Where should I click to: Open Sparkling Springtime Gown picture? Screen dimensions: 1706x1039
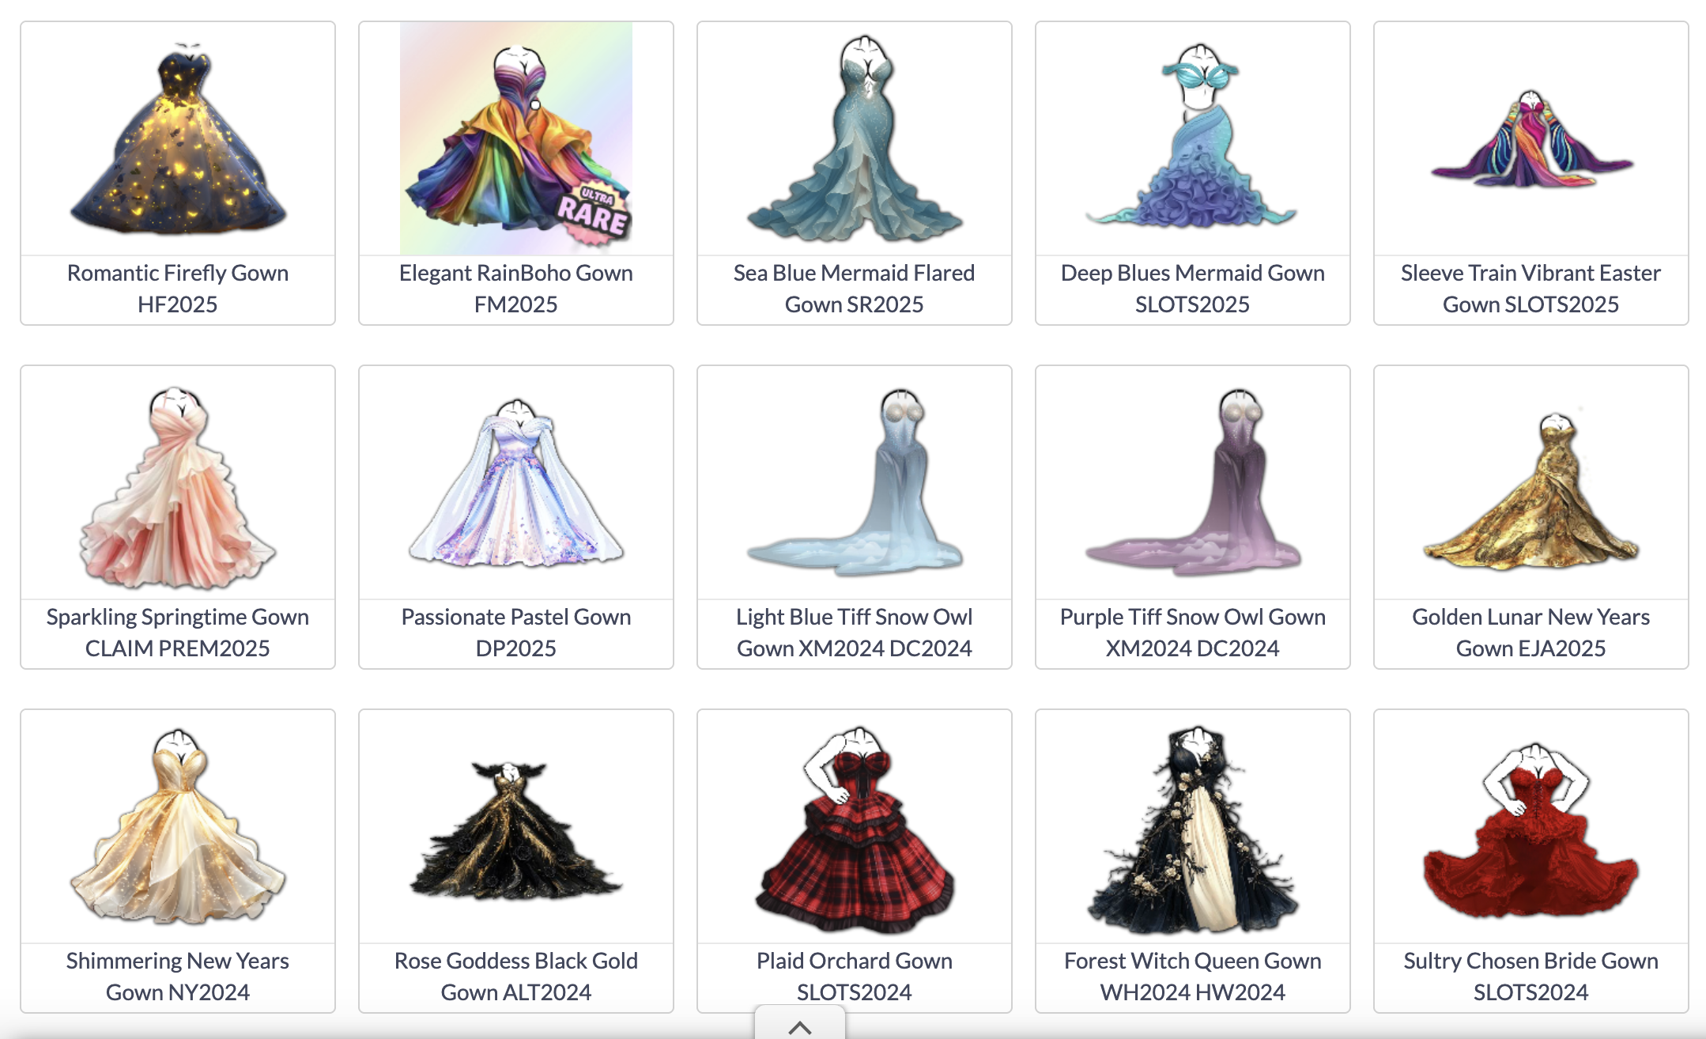pyautogui.click(x=178, y=487)
